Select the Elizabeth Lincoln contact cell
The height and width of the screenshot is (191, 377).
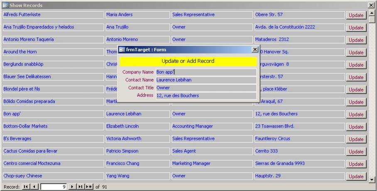(138, 126)
